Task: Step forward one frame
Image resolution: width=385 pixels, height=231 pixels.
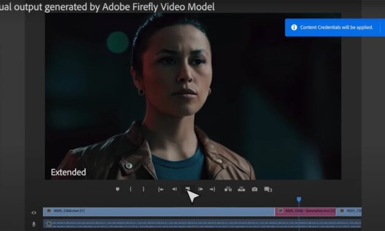Action: (x=201, y=189)
